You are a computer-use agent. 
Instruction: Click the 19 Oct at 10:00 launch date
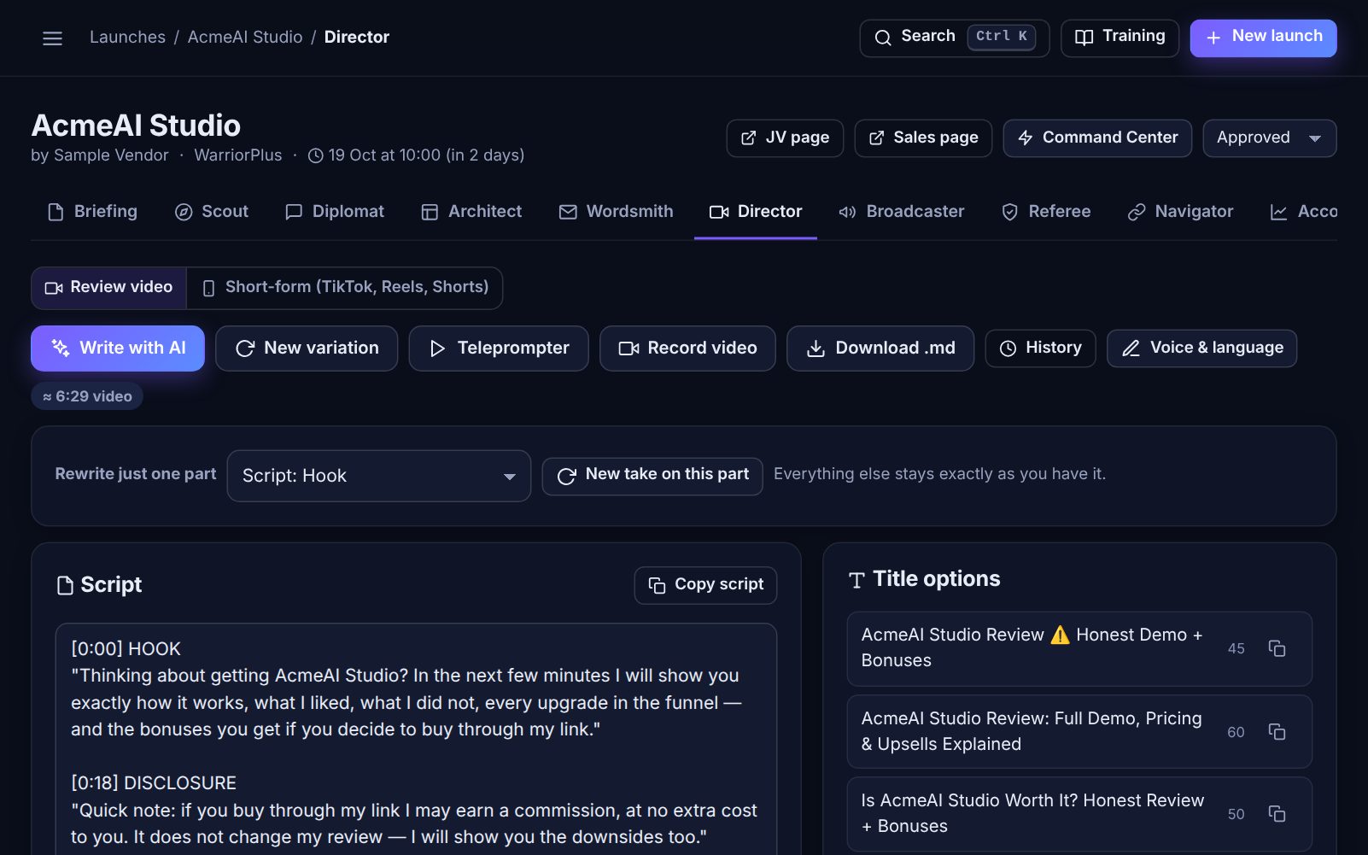click(x=416, y=155)
